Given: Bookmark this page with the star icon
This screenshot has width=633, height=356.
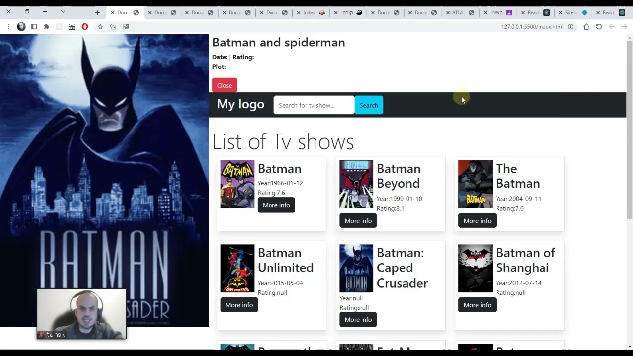Looking at the screenshot, I should pos(100,27).
